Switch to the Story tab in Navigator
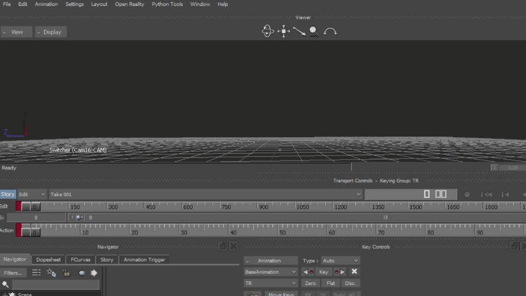 click(107, 259)
